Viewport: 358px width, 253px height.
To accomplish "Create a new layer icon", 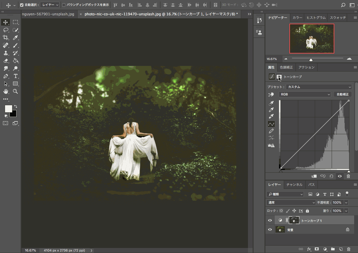I will 341,249.
